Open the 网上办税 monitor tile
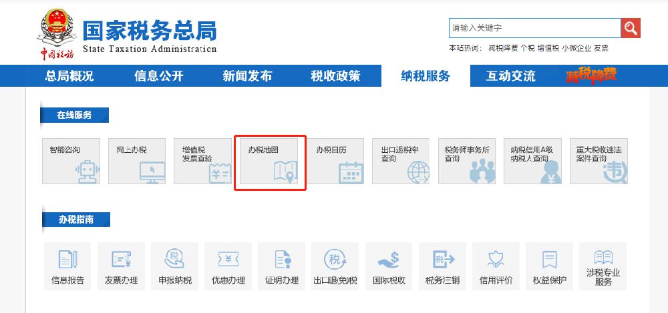Screen dimensions: 668x313 (x=137, y=161)
